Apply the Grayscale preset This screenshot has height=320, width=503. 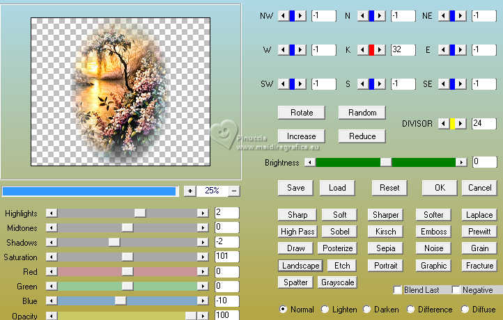(x=337, y=282)
